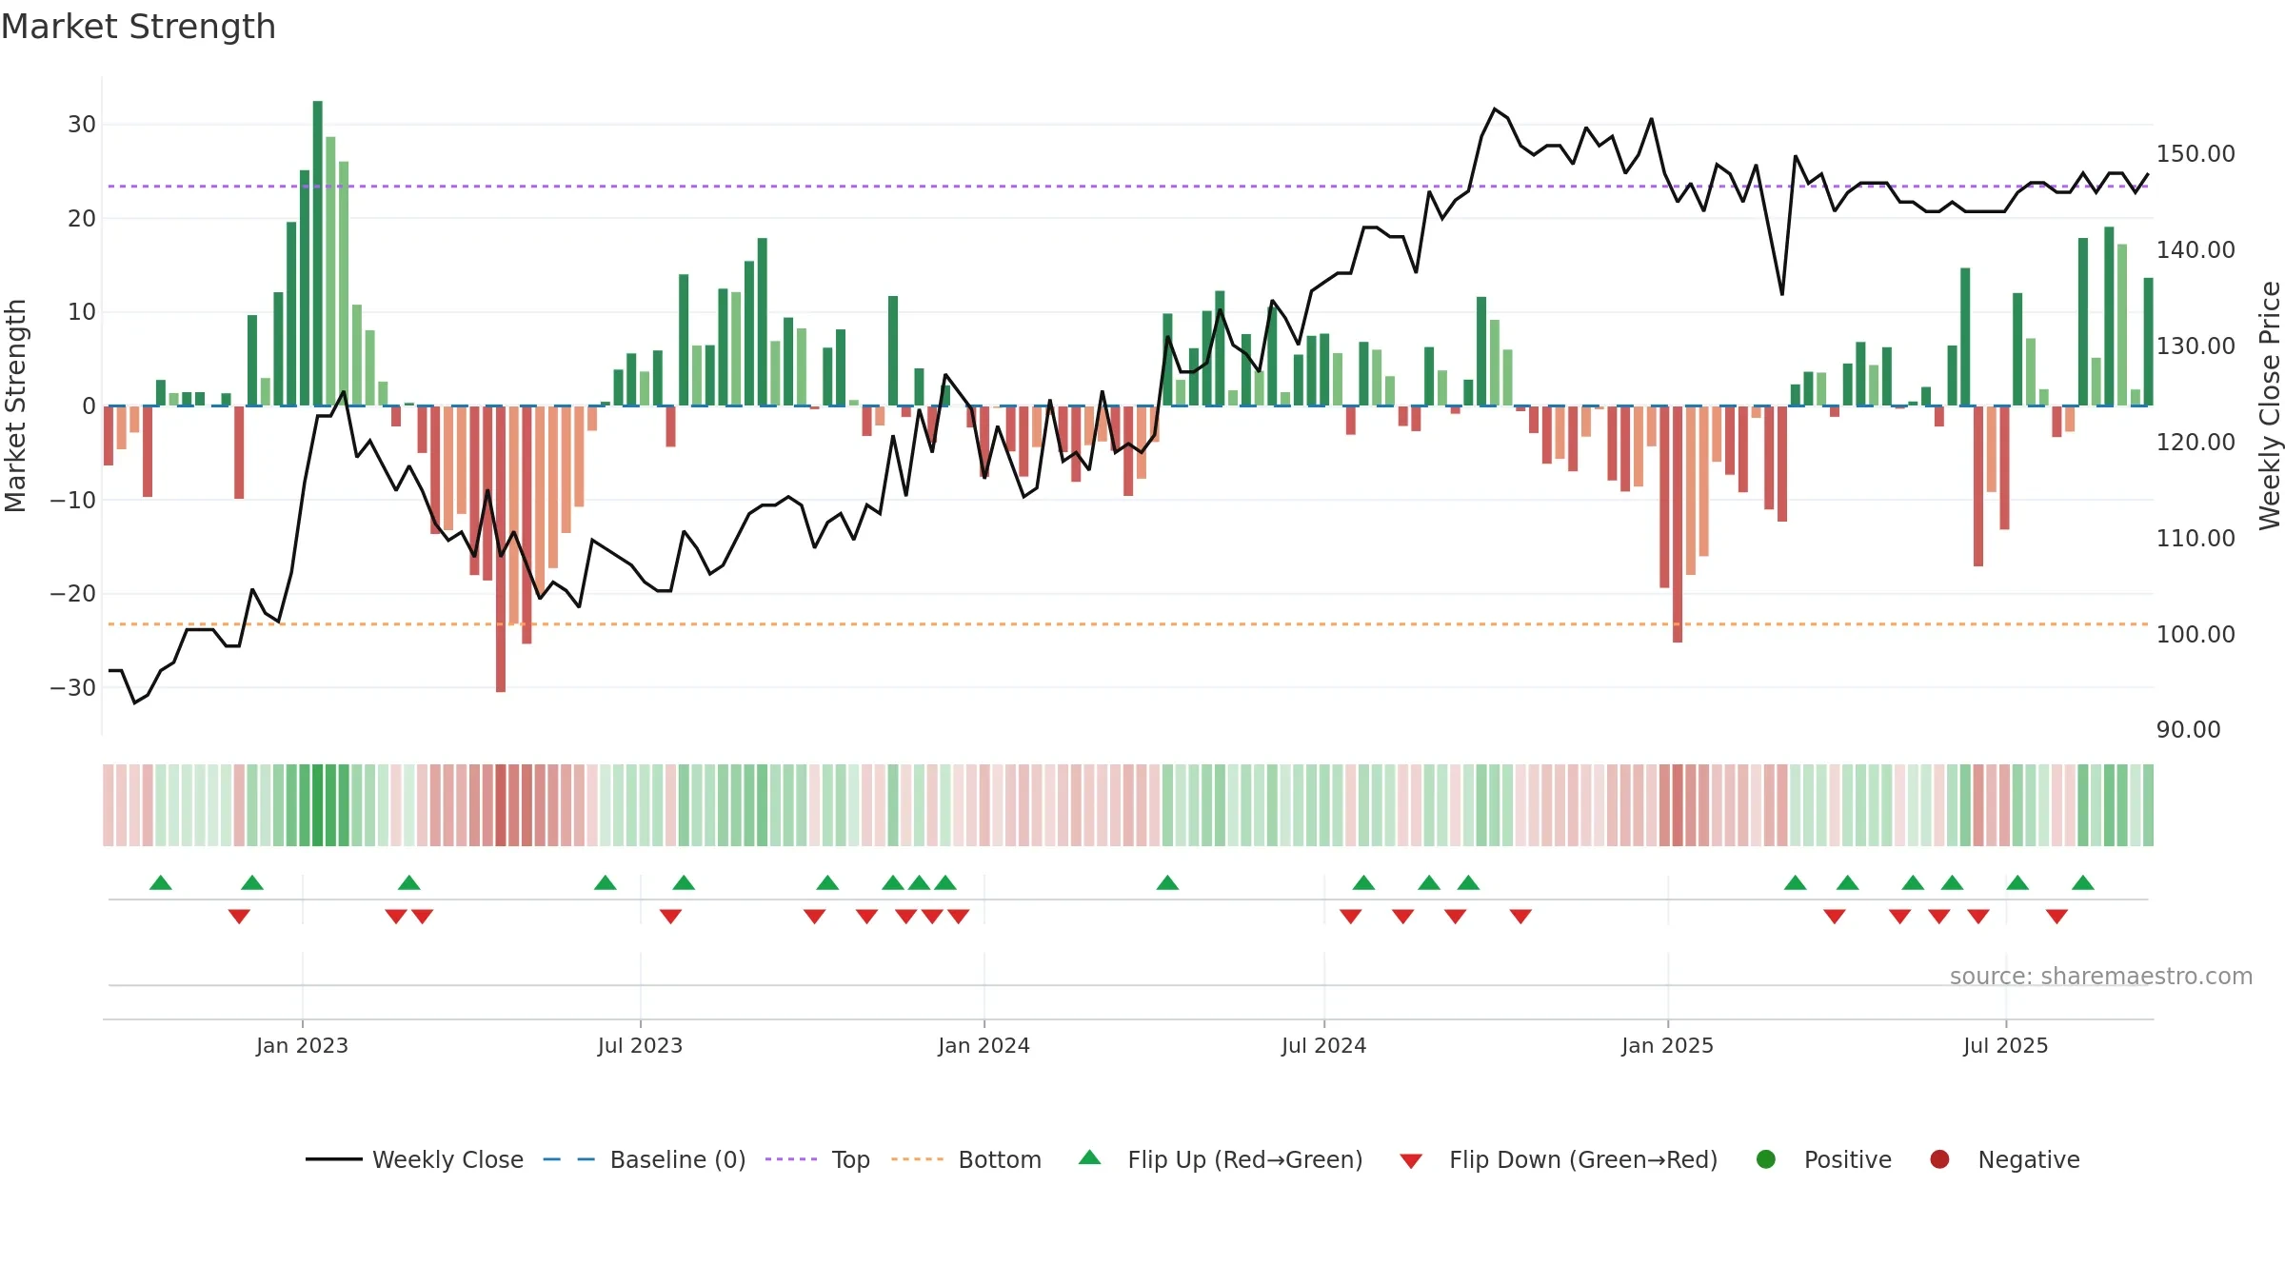Viewport: 2285px width, 1285px height.
Task: Click the 110.00 price axis label
Action: [2196, 539]
